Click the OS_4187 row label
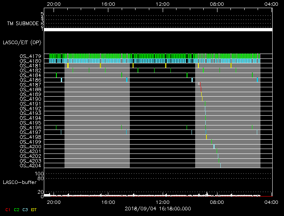The image size is (284, 216). [x=30, y=84]
